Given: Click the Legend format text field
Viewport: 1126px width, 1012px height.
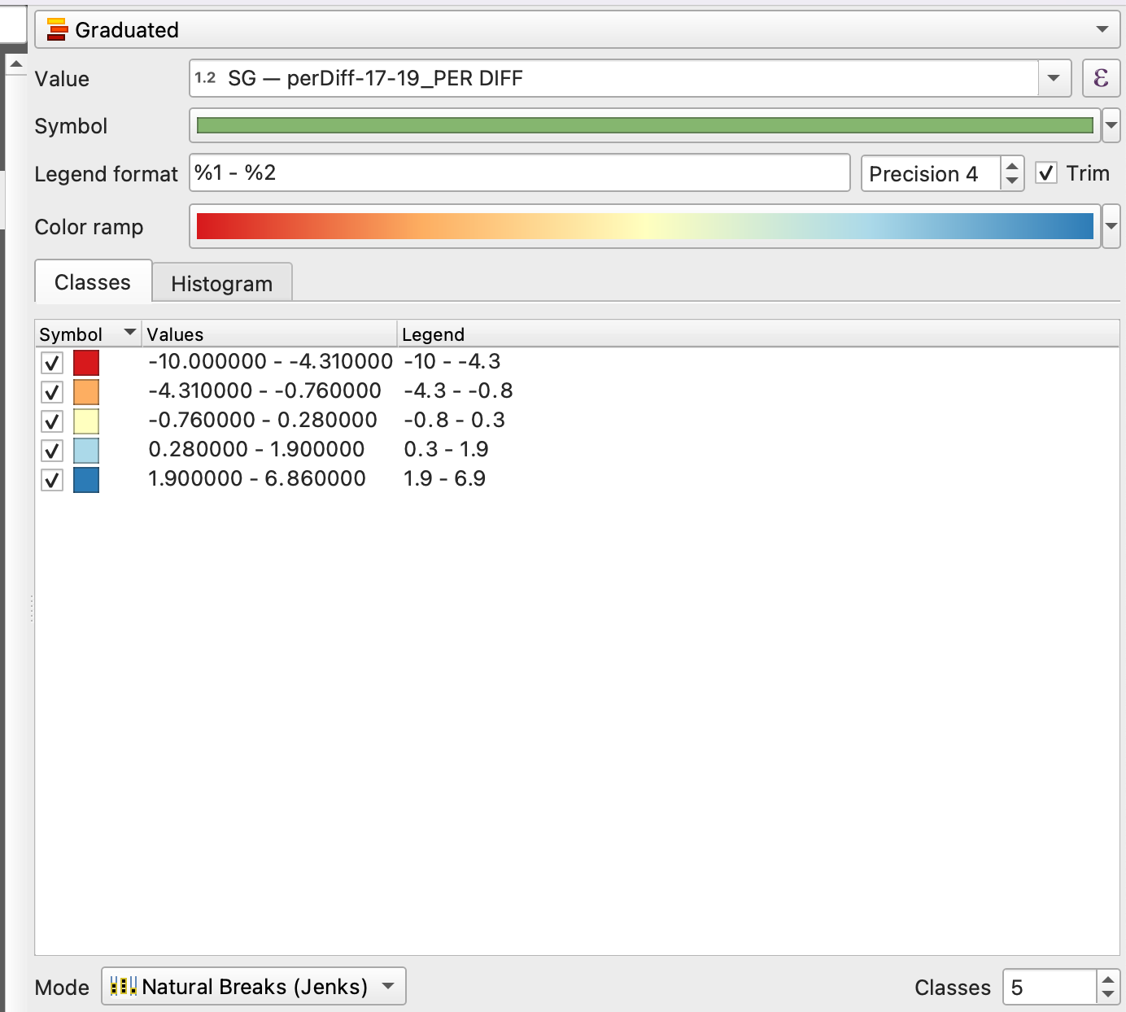Looking at the screenshot, I should (519, 173).
